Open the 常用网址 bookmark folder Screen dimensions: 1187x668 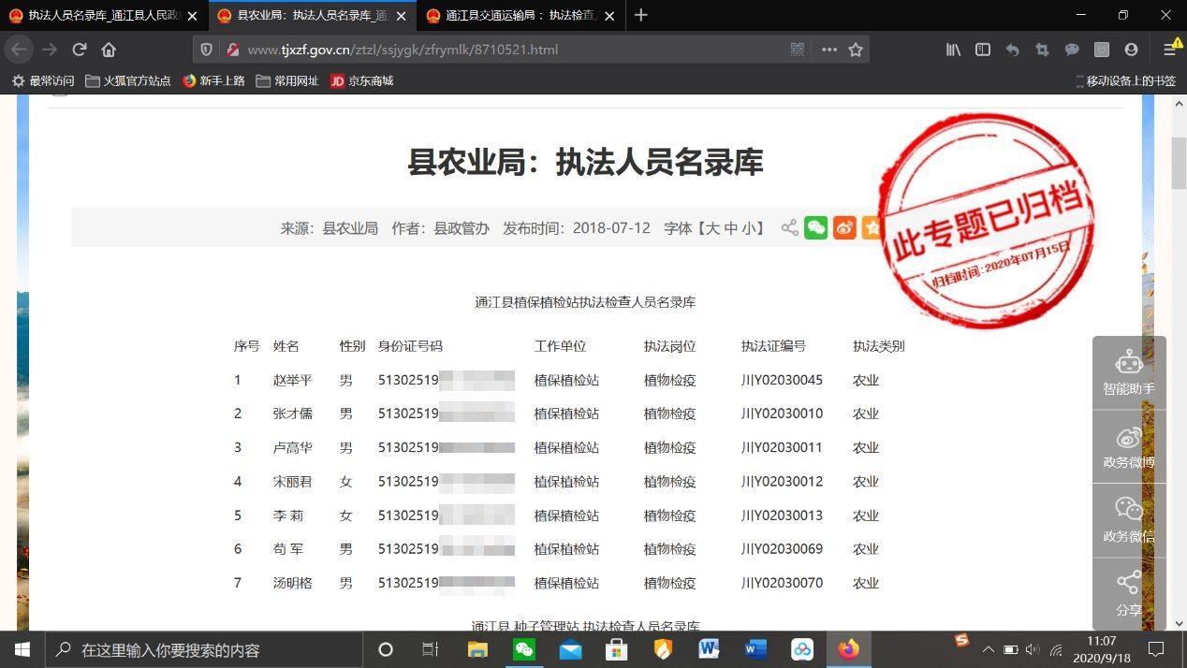(x=288, y=81)
